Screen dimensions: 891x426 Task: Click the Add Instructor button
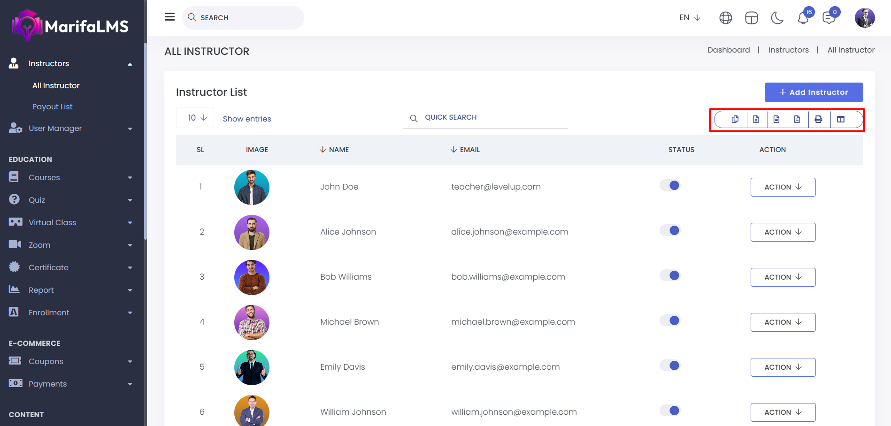click(814, 92)
